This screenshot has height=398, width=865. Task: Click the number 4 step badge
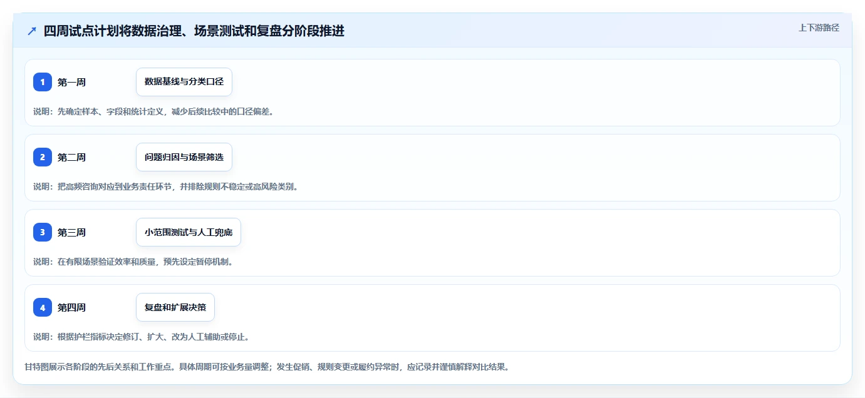[x=43, y=307]
